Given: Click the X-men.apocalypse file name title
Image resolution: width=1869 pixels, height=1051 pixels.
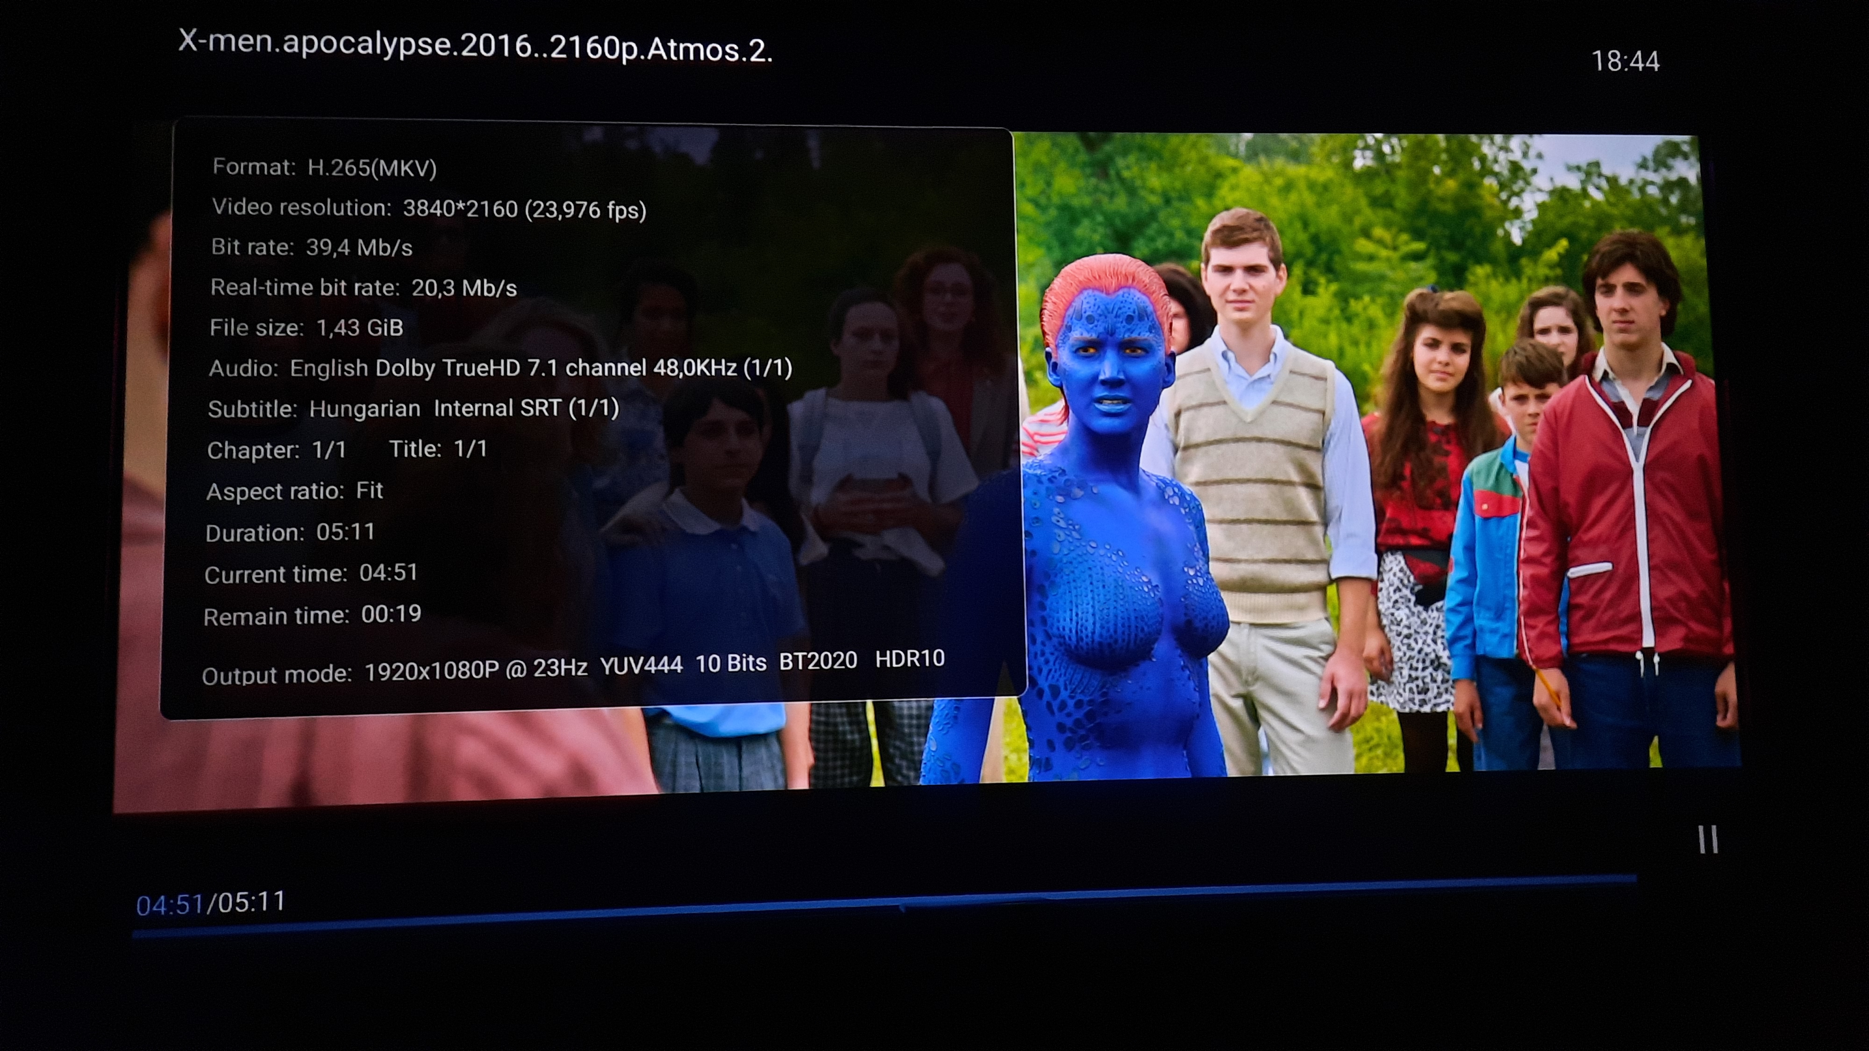Looking at the screenshot, I should tap(475, 46).
